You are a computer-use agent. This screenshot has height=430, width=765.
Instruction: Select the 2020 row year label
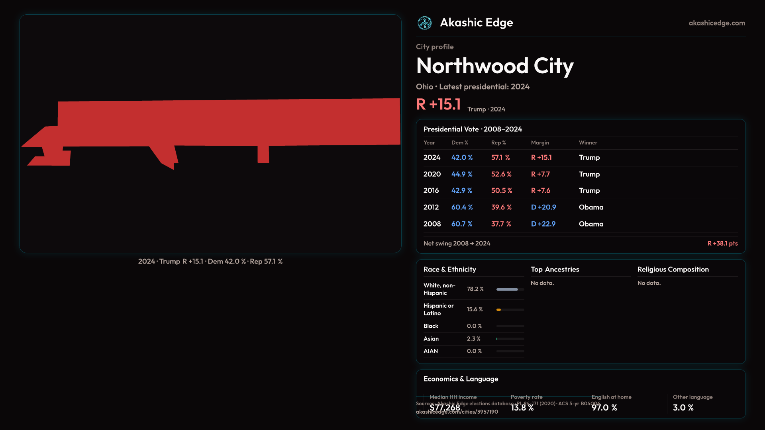point(432,174)
